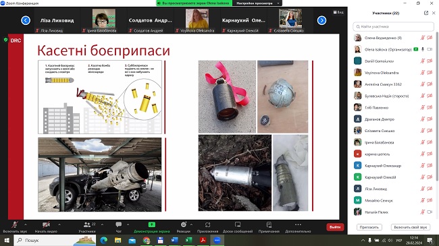
Task: Open the Apps icon in the toolbar
Action: (207, 224)
